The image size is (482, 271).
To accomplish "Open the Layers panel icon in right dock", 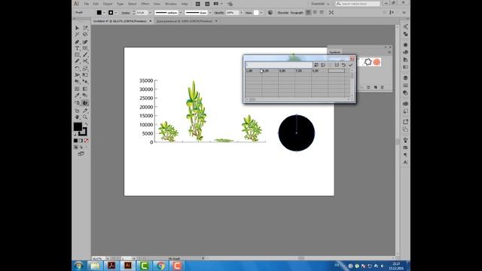I will coord(405,78).
